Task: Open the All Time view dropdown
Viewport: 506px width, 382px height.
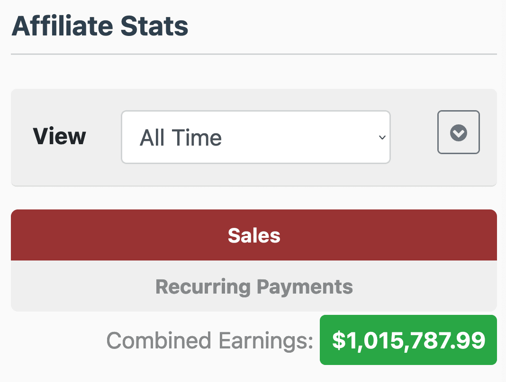Action: click(x=255, y=138)
